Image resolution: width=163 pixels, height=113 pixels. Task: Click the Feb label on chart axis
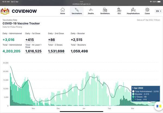109,108
